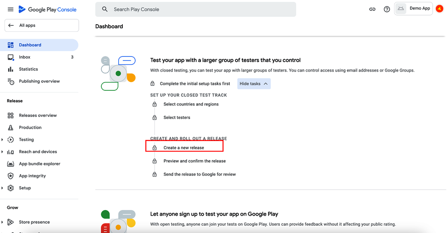Click Create a new release
The image size is (448, 233).
[x=184, y=148]
